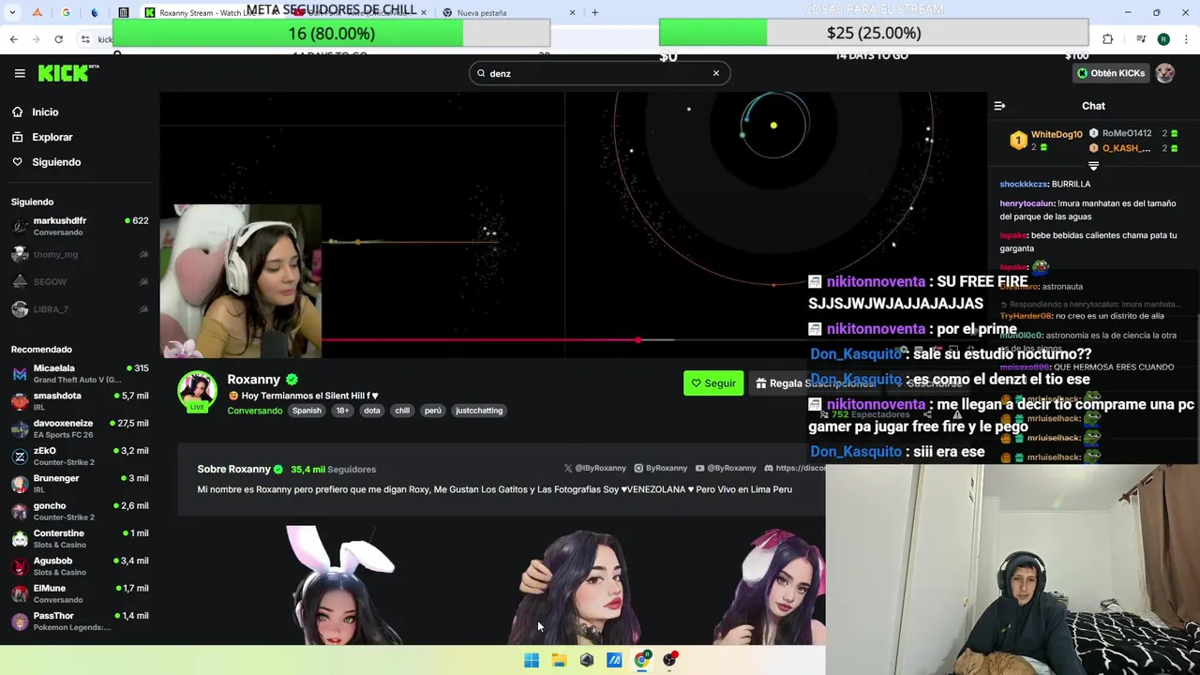Click the WhiteDog10 top gifter entry
The width and height of the screenshot is (1200, 675).
[x=1046, y=141]
